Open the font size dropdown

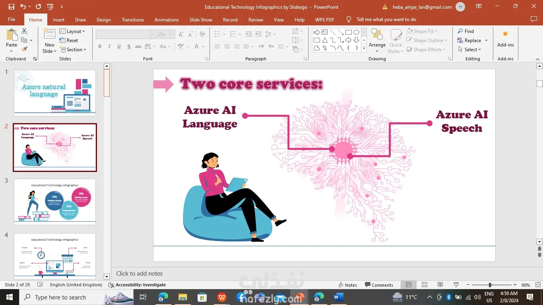click(173, 35)
